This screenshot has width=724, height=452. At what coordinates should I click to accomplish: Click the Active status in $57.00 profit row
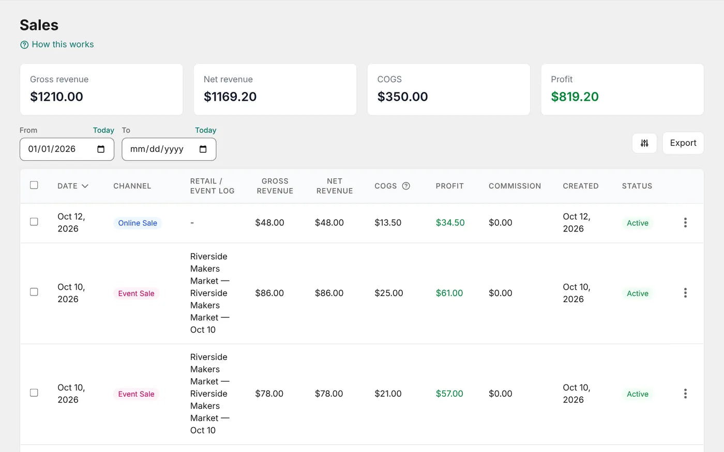click(637, 394)
